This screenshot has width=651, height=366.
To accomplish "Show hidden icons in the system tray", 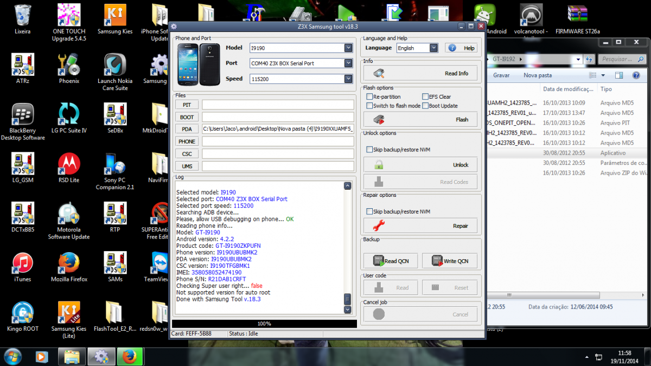I will click(588, 357).
